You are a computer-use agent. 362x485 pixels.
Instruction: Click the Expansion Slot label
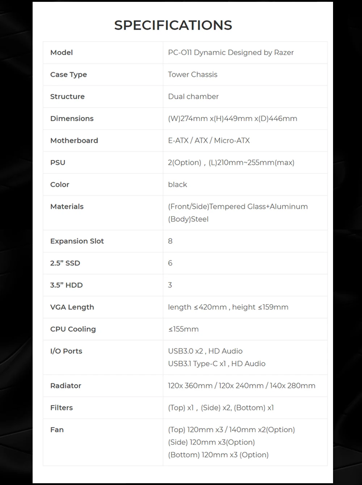[77, 241]
